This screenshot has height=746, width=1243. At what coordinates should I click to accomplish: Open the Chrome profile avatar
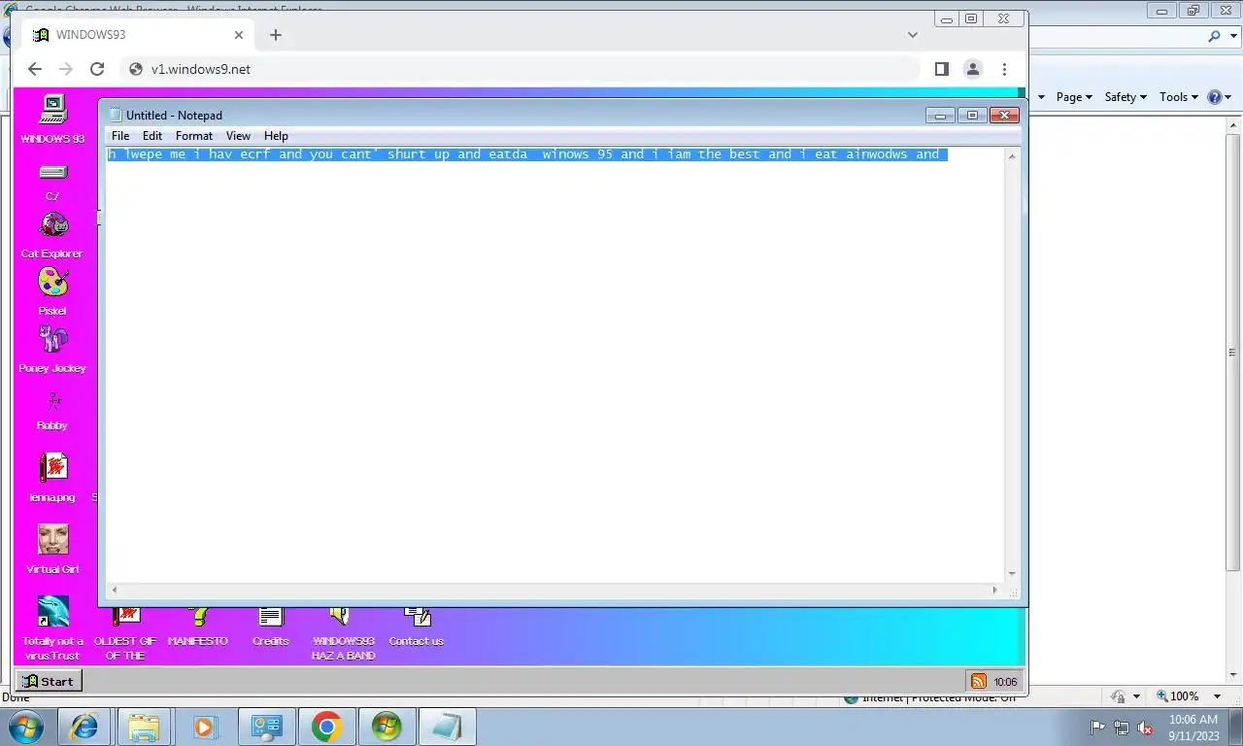(x=972, y=69)
